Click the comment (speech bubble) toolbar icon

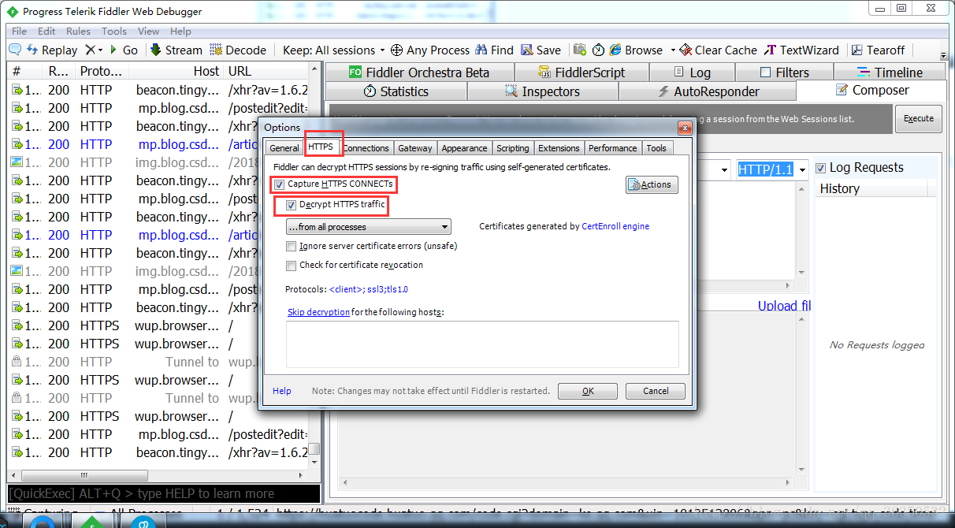pos(15,50)
